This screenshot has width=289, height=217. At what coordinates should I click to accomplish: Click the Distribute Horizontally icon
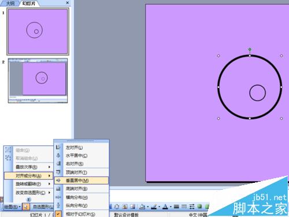[58, 197]
